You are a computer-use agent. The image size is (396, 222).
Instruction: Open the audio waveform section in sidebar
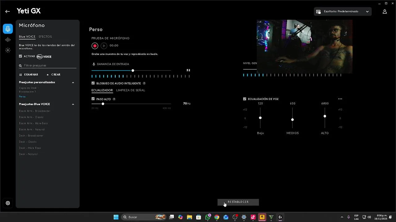(x=8, y=39)
